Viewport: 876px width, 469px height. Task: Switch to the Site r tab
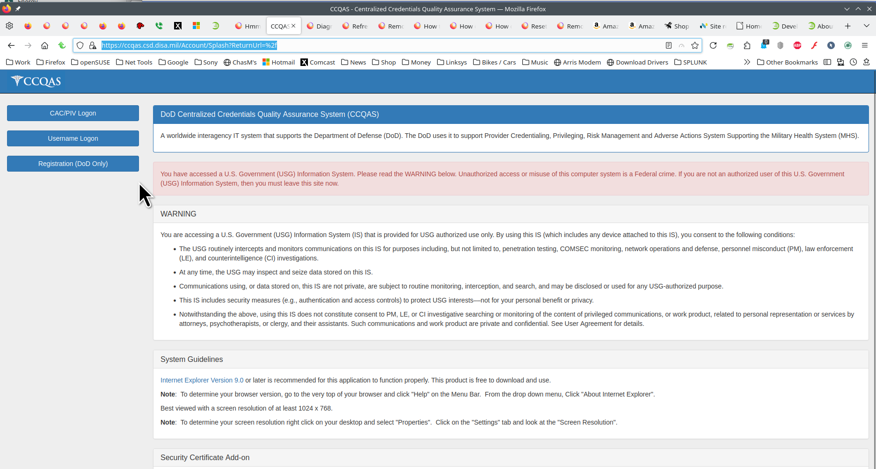pos(713,26)
